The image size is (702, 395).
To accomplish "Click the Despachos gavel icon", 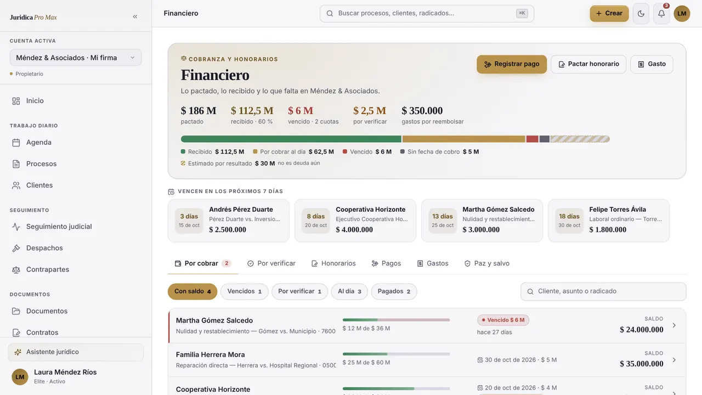I will (x=16, y=248).
